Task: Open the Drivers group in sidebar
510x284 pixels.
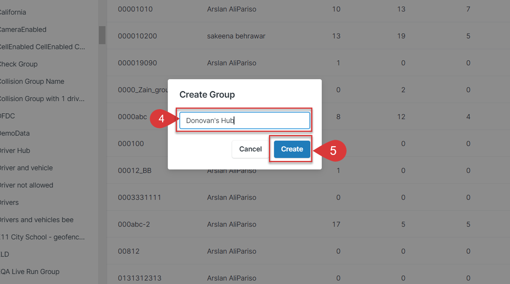Action: 9,202
